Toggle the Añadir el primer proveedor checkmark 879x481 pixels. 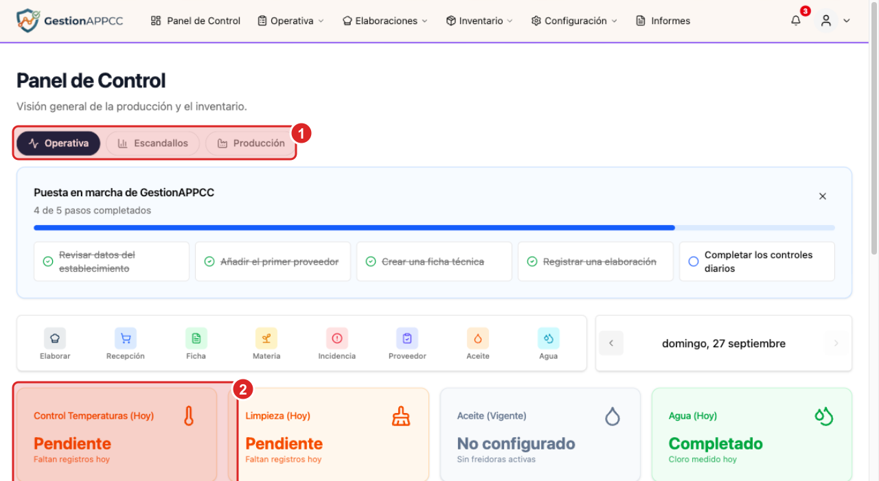coord(209,261)
